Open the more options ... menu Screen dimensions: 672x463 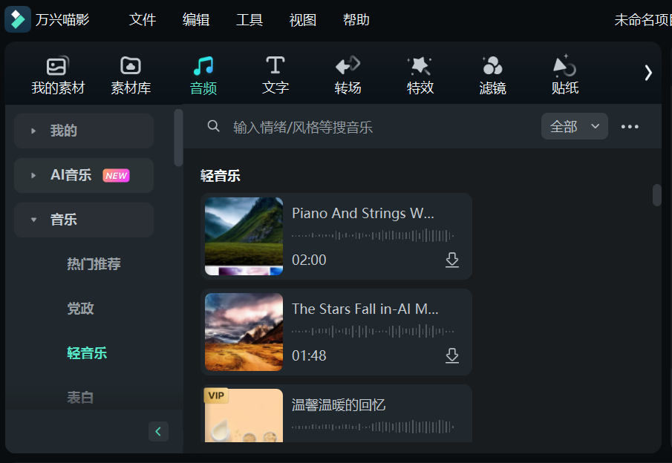[630, 126]
